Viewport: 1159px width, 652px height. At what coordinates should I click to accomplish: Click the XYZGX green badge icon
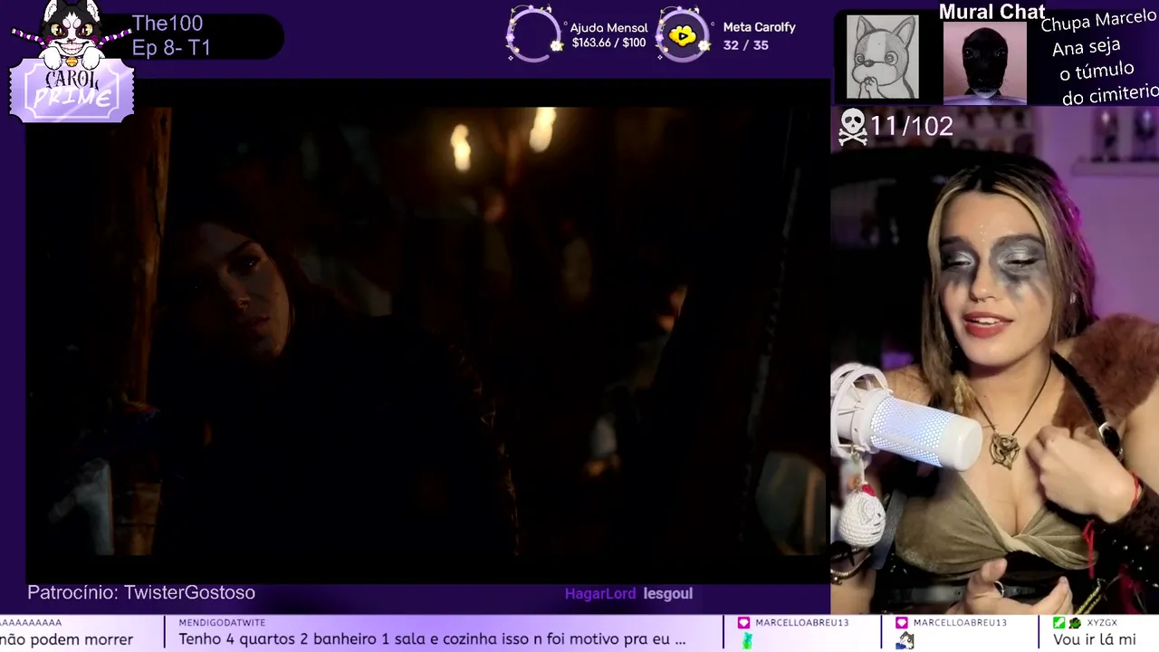coord(1059,623)
